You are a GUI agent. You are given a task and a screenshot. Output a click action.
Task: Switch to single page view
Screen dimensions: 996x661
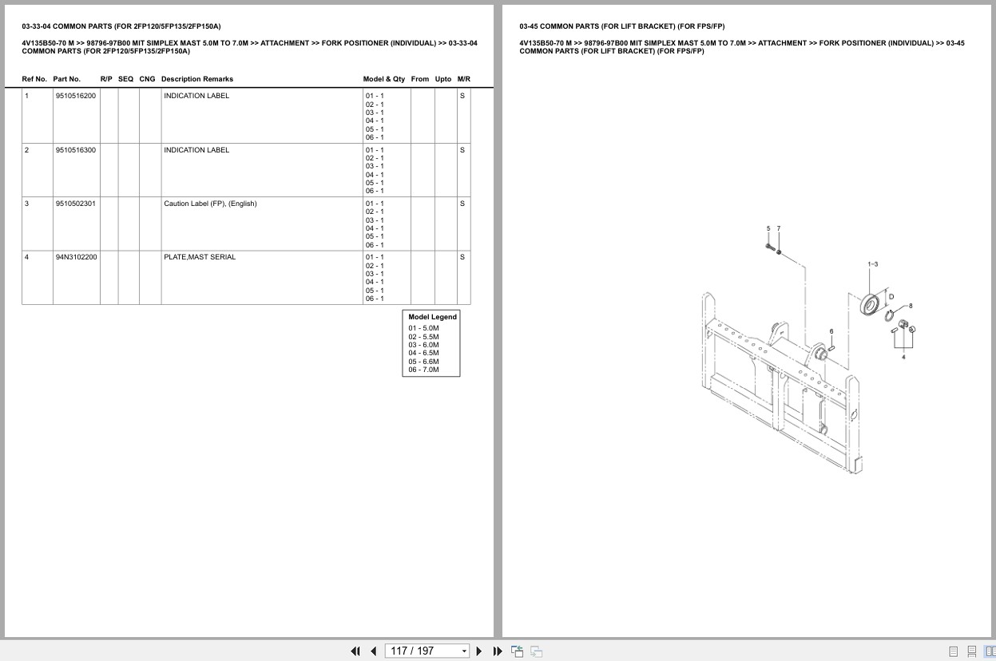(x=953, y=651)
